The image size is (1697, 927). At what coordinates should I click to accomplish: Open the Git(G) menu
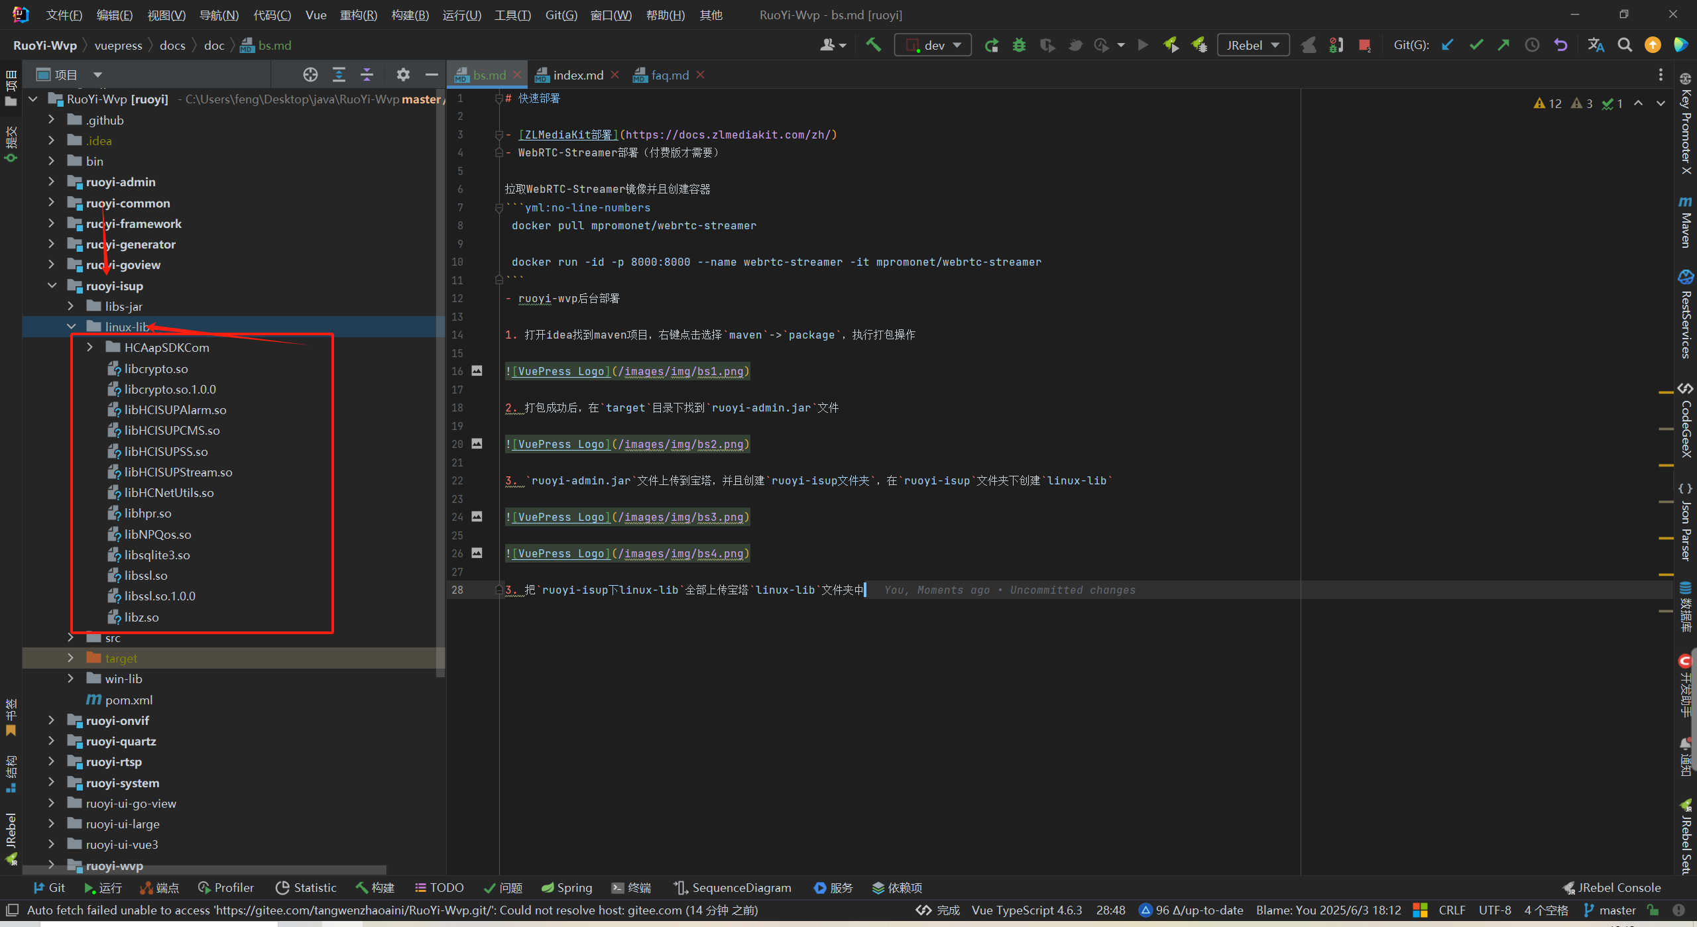point(561,15)
